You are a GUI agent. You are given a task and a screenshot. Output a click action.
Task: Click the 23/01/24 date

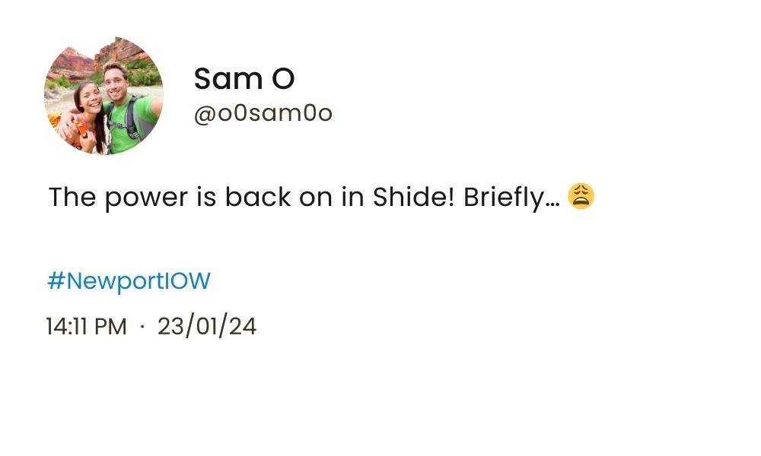click(207, 327)
